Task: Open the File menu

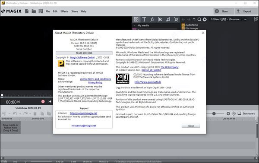Action: [x=48, y=11]
